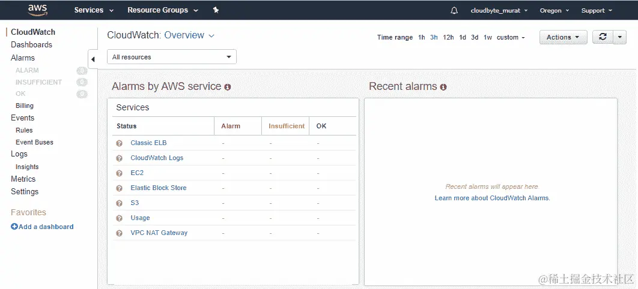This screenshot has width=638, height=289.
Task: Open Insights under Logs
Action: (x=27, y=167)
